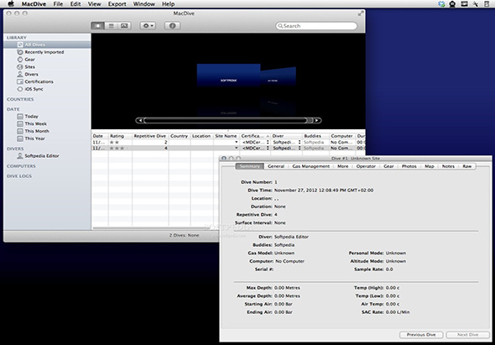Image resolution: width=495 pixels, height=345 pixels.
Task: Open the dive info inspector button in the toolbar
Action: click(x=172, y=25)
